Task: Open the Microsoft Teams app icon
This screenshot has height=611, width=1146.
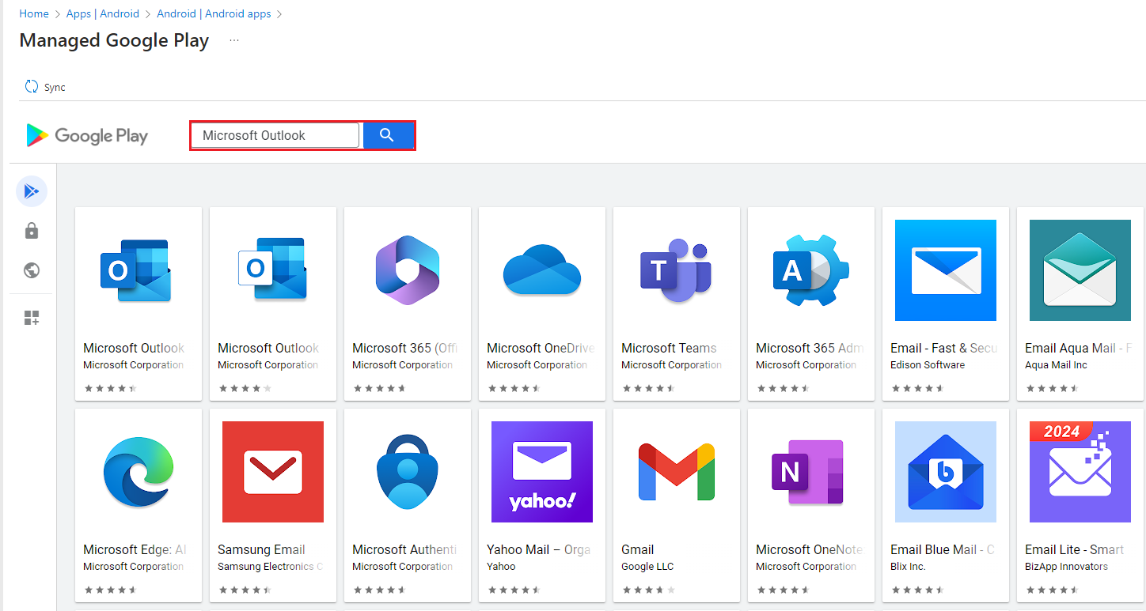Action: pyautogui.click(x=676, y=271)
